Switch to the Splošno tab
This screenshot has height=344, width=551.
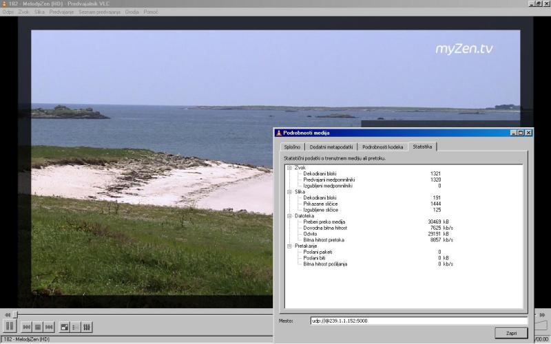[291, 147]
